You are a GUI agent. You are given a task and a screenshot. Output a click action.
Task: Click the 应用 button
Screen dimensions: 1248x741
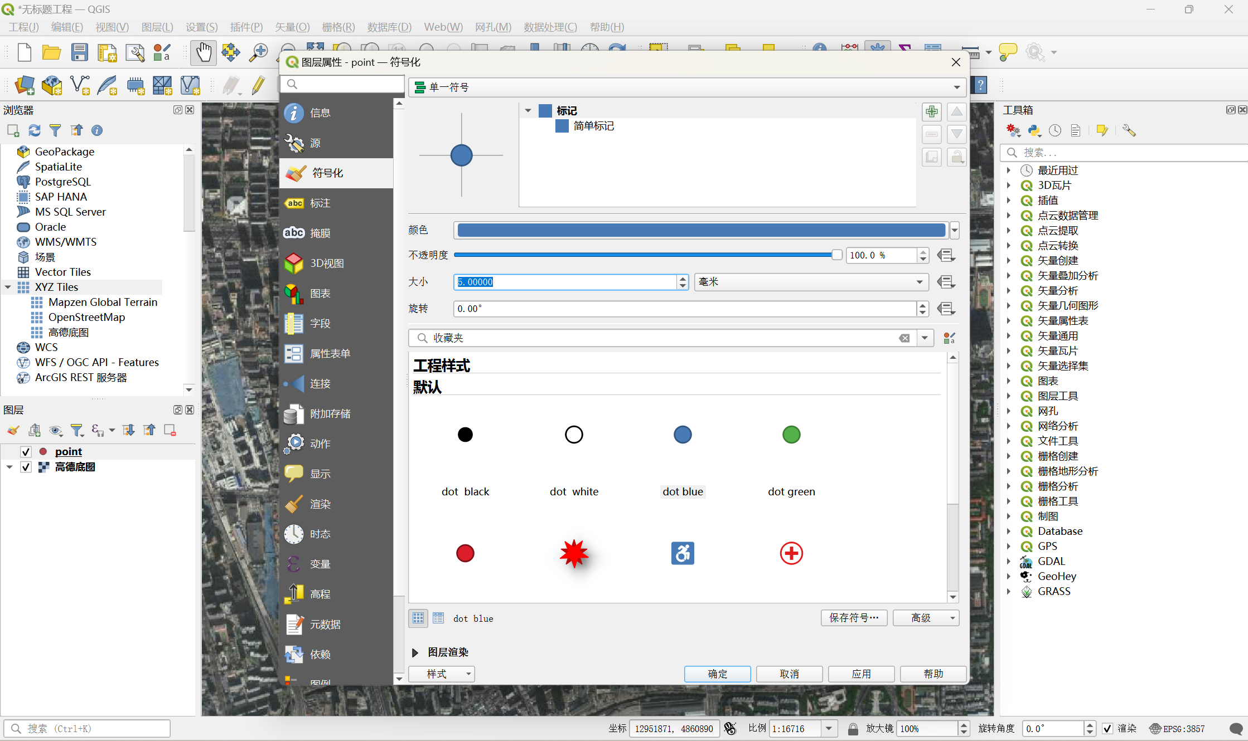coord(861,674)
